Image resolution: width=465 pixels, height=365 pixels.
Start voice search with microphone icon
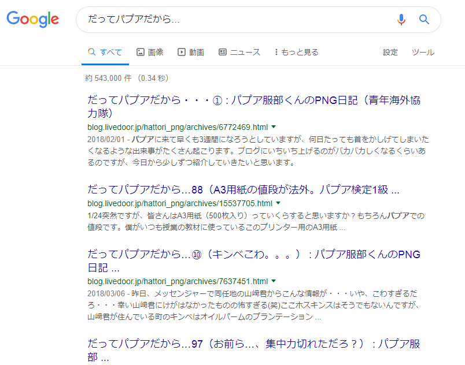(401, 20)
